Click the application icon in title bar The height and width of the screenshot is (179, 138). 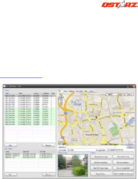click(x=4, y=86)
